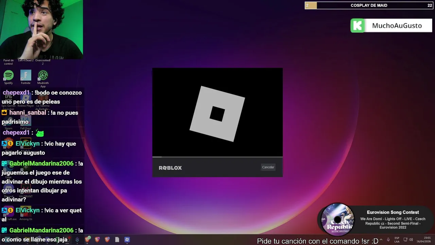Select the Panel de control desktop label
The height and width of the screenshot is (245, 435).
pos(8,62)
